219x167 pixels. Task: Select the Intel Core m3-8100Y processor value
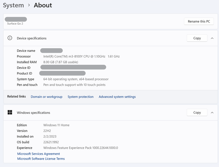pyautogui.click(x=82, y=56)
